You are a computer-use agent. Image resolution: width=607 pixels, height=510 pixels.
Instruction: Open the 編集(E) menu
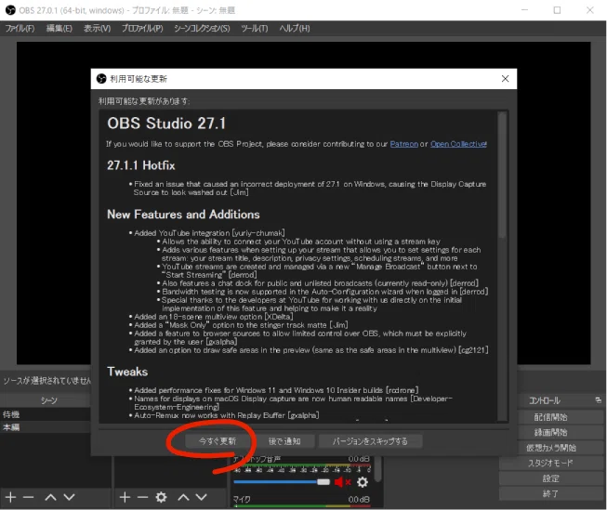click(x=59, y=28)
